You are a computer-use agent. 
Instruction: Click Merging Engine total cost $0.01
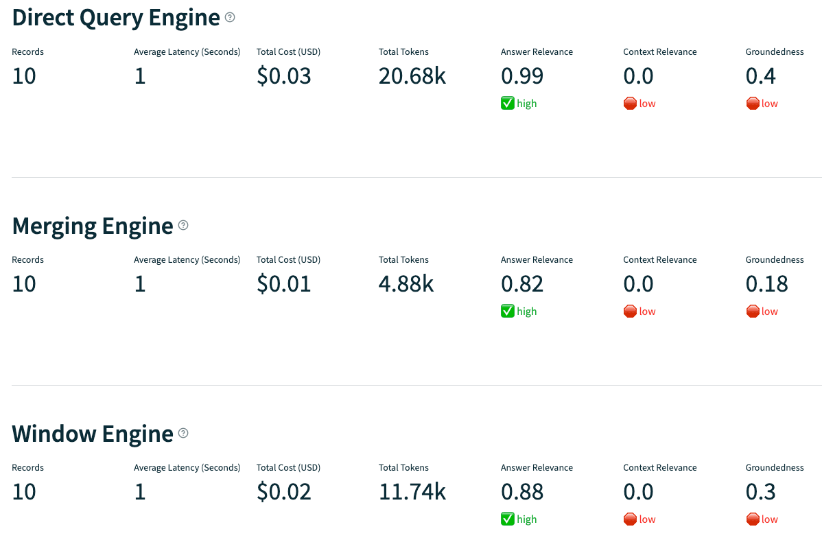[284, 284]
